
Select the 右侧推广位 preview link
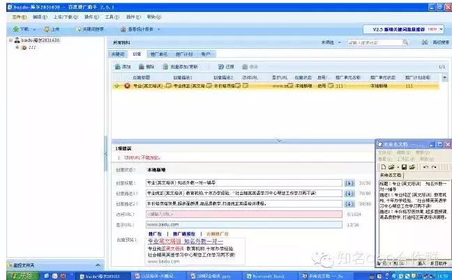(218, 234)
